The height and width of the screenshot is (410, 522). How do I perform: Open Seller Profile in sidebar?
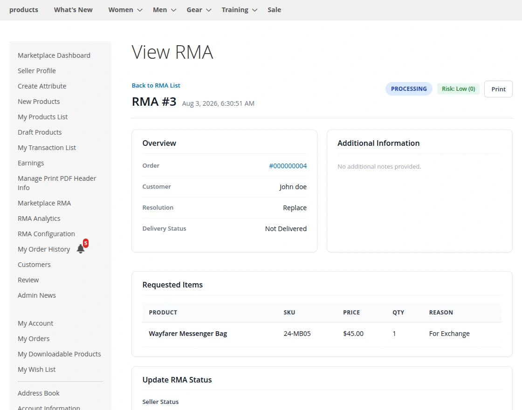pos(37,70)
